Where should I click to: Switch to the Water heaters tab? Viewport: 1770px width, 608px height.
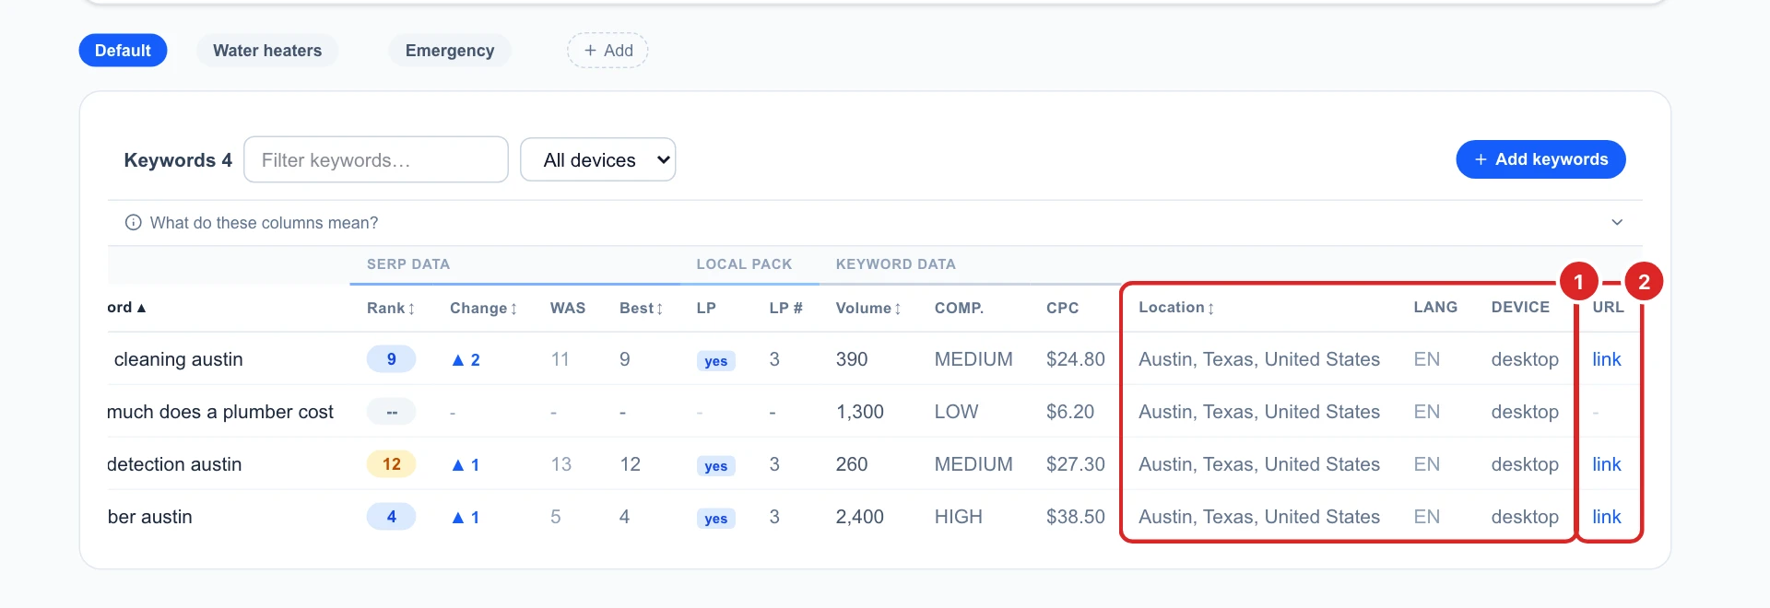pyautogui.click(x=267, y=51)
